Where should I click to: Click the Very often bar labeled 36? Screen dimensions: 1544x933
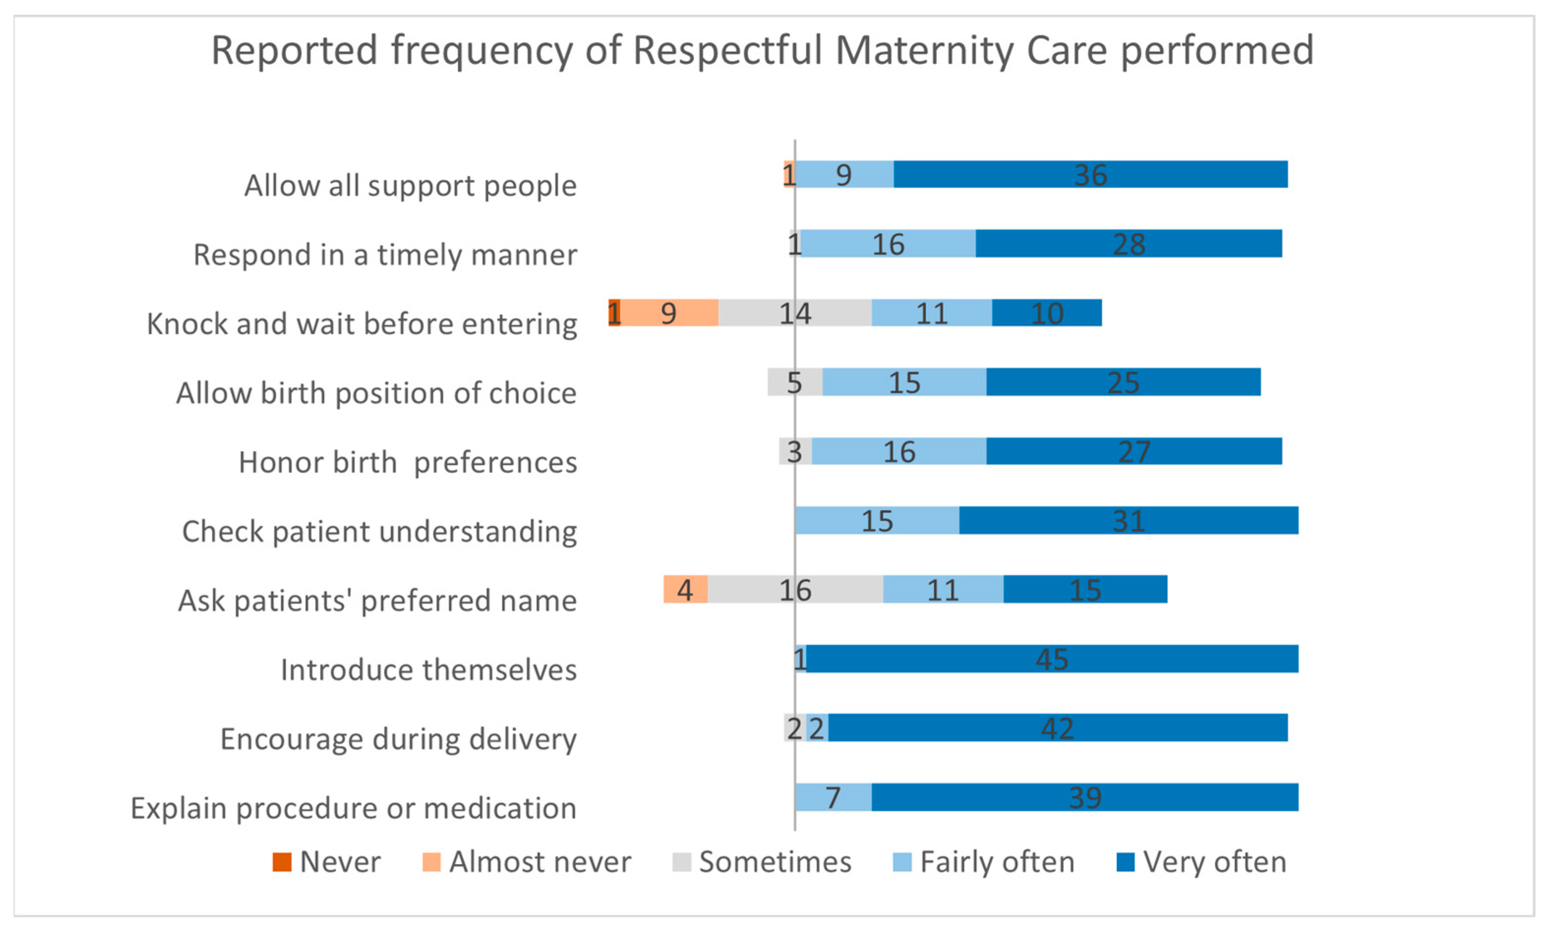tap(1090, 174)
